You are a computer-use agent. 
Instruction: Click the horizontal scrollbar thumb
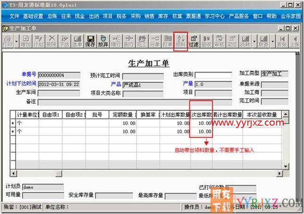(x=59, y=173)
